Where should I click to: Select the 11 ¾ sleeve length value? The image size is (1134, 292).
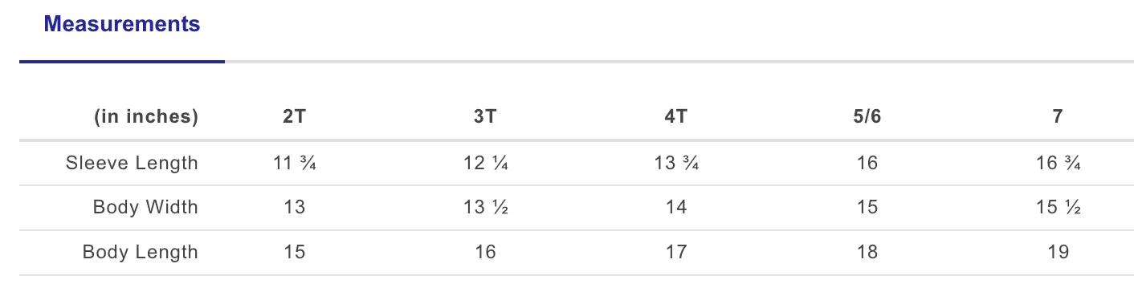click(295, 163)
